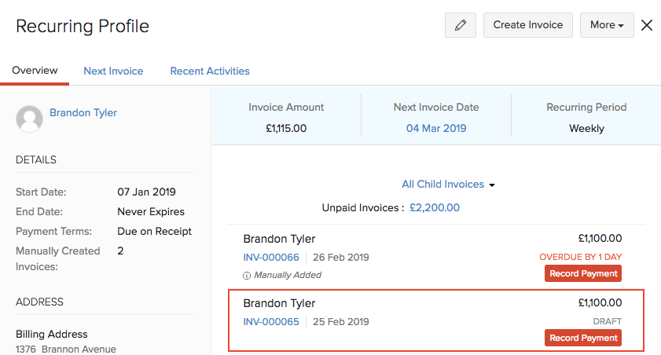
Task: Click the pencil edit icon
Action: [461, 25]
